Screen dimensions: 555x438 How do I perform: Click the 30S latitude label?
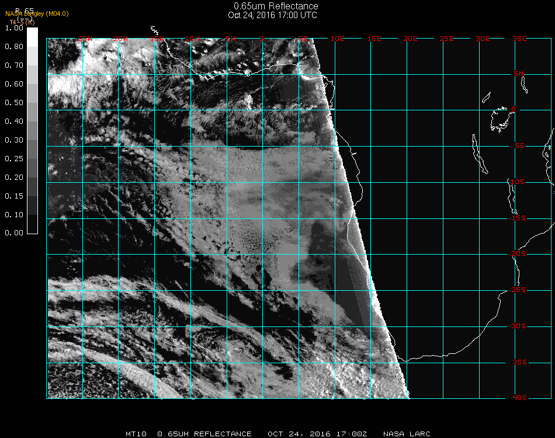(x=519, y=326)
